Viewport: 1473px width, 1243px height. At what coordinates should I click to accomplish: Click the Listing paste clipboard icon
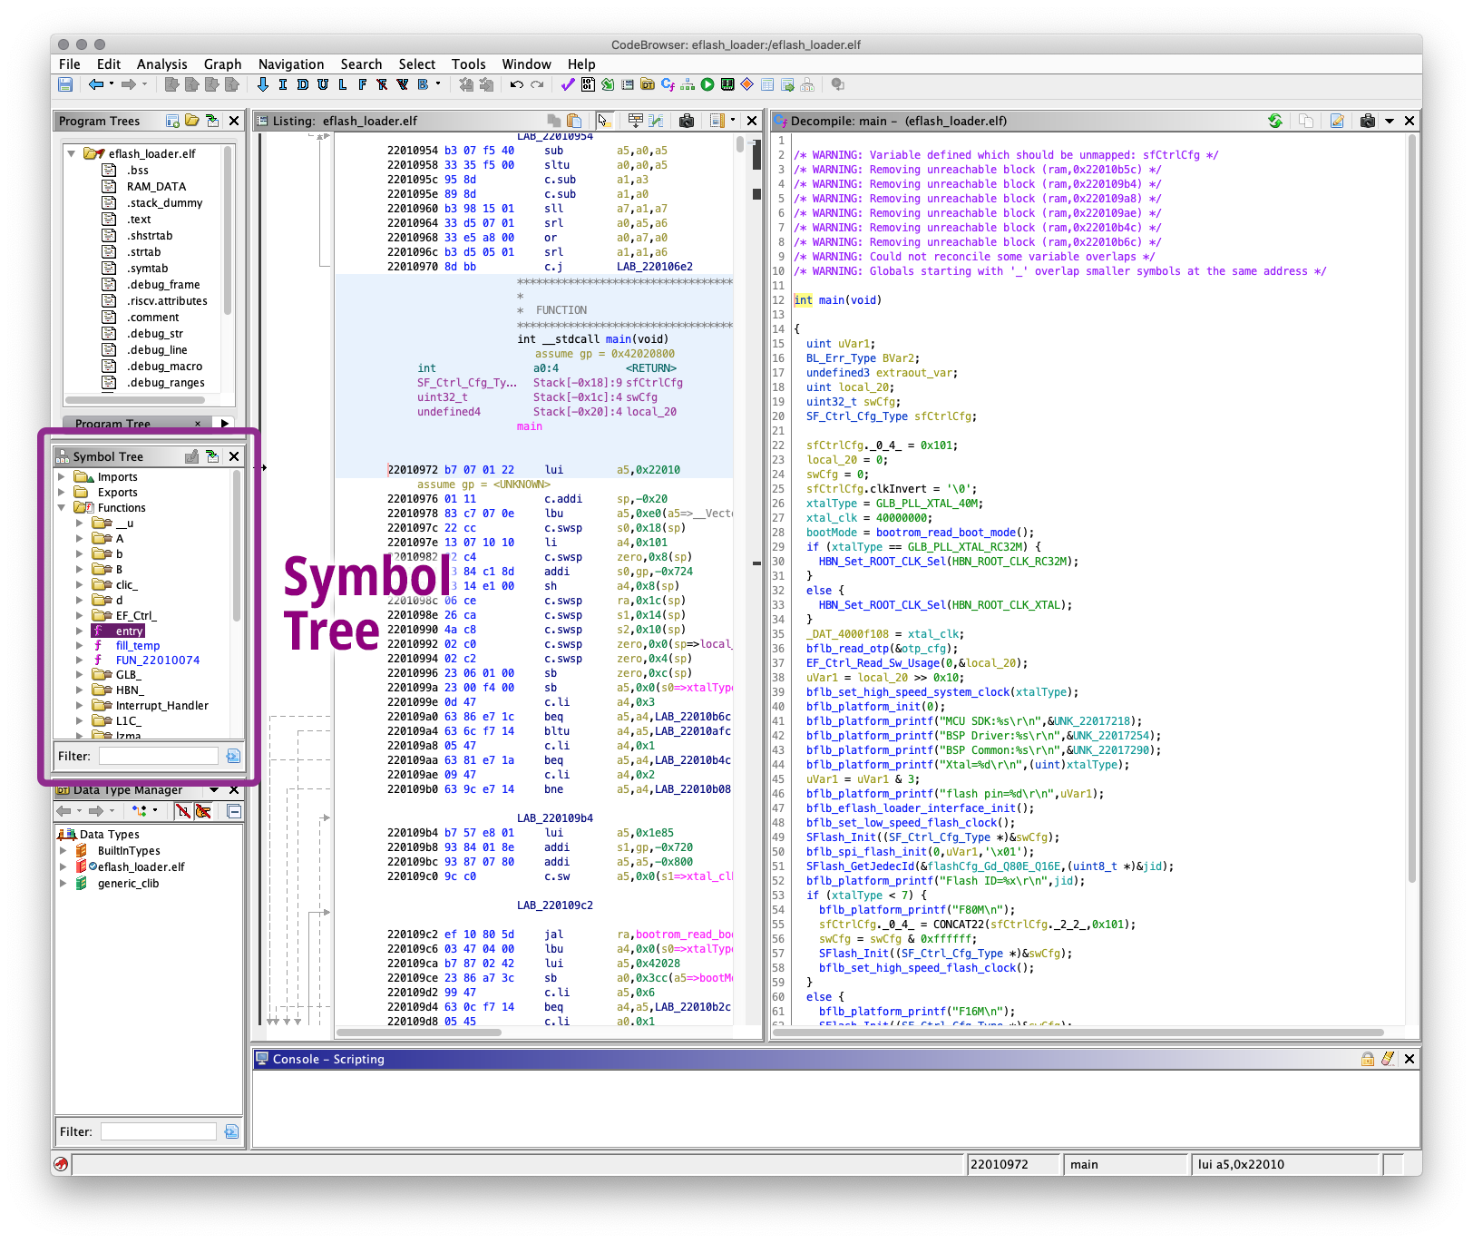point(574,121)
